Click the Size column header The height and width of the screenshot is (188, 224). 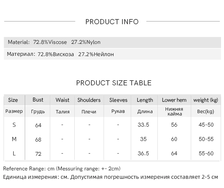point(13,100)
